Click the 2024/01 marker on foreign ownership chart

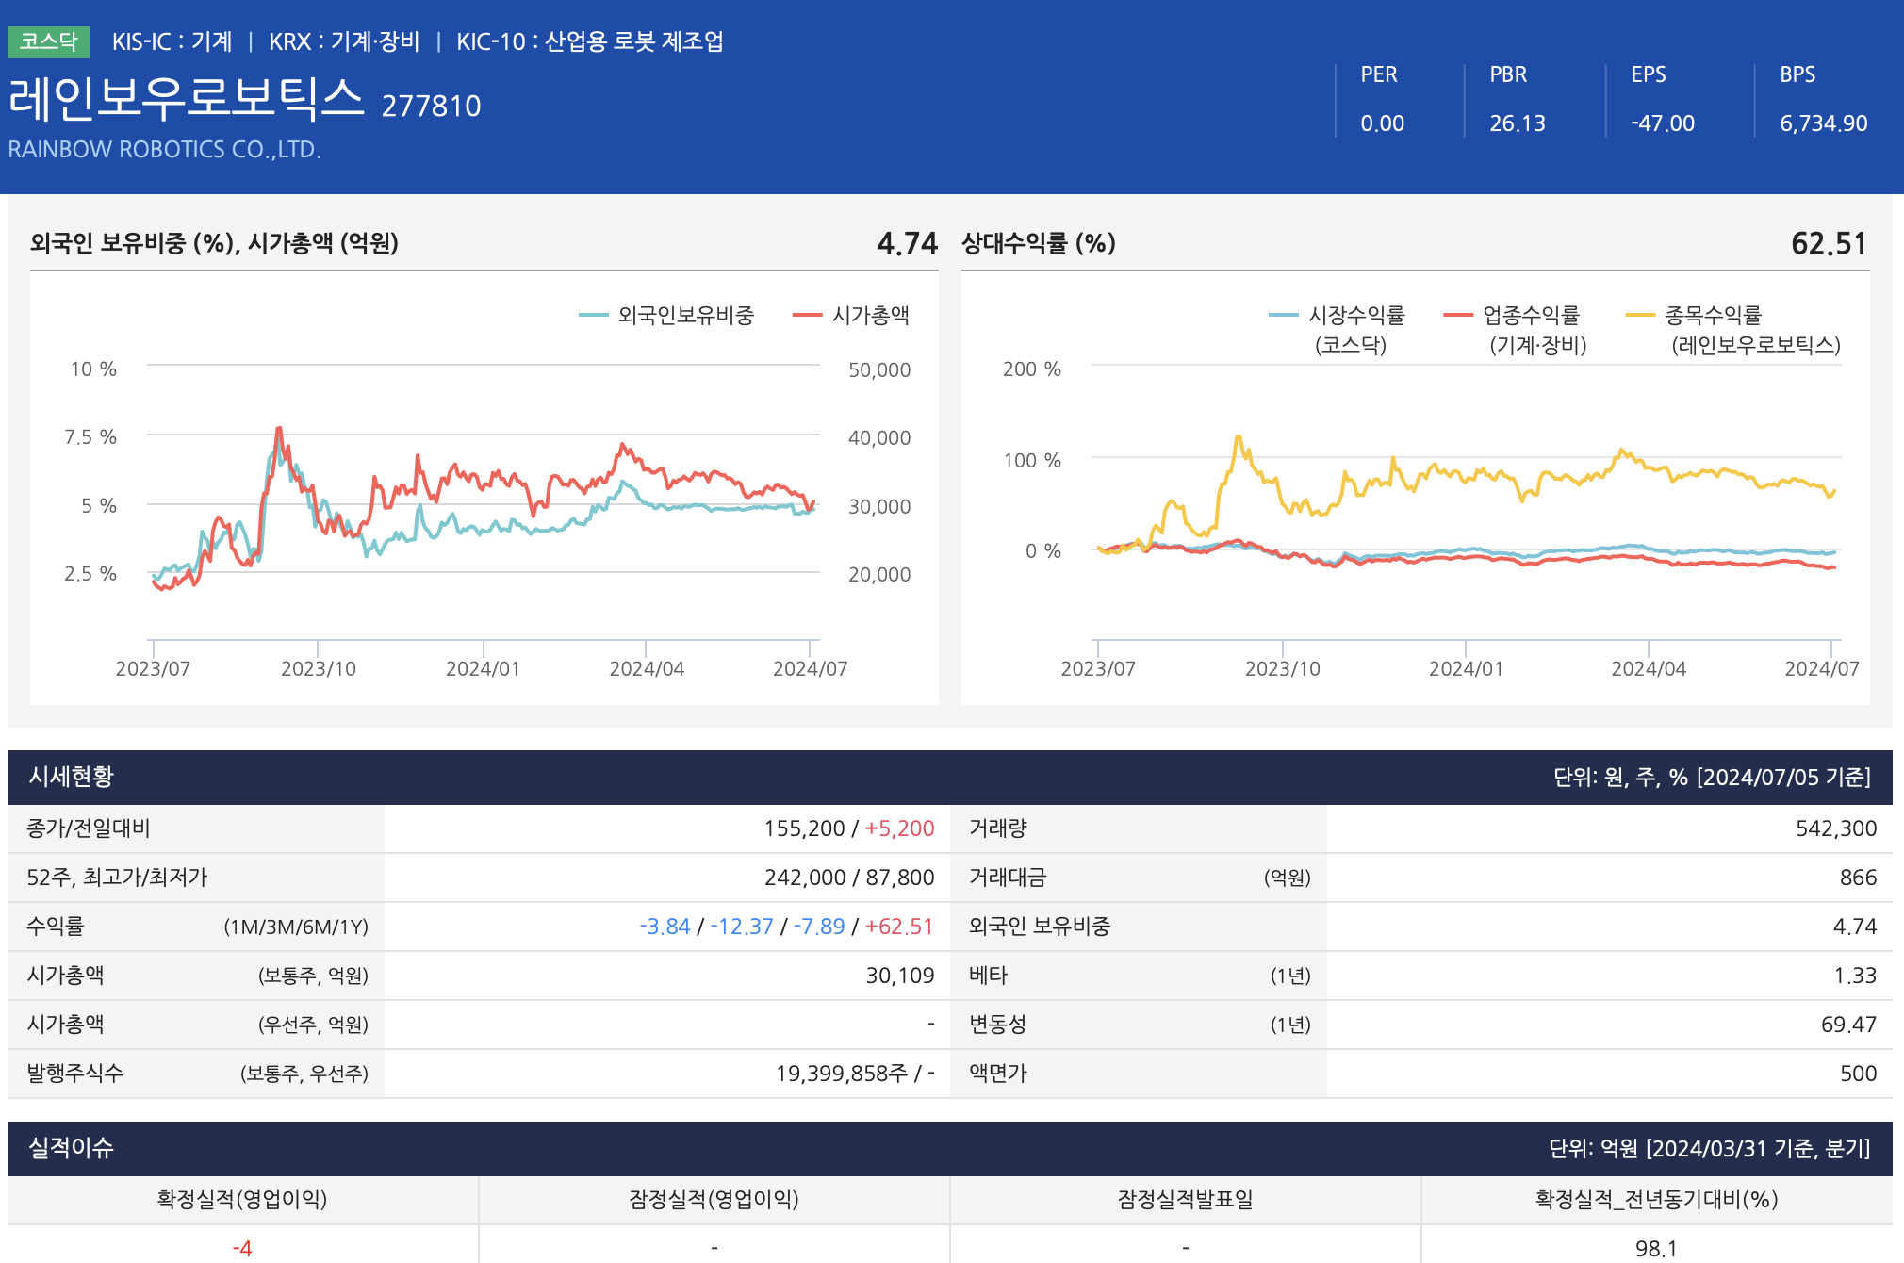pos(483,668)
